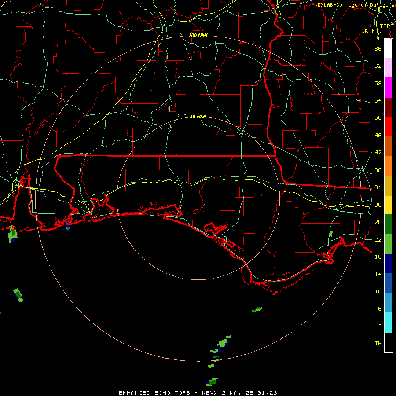Click the medium blue 18 kft swatch
This screenshot has height=396, width=396.
click(x=389, y=283)
